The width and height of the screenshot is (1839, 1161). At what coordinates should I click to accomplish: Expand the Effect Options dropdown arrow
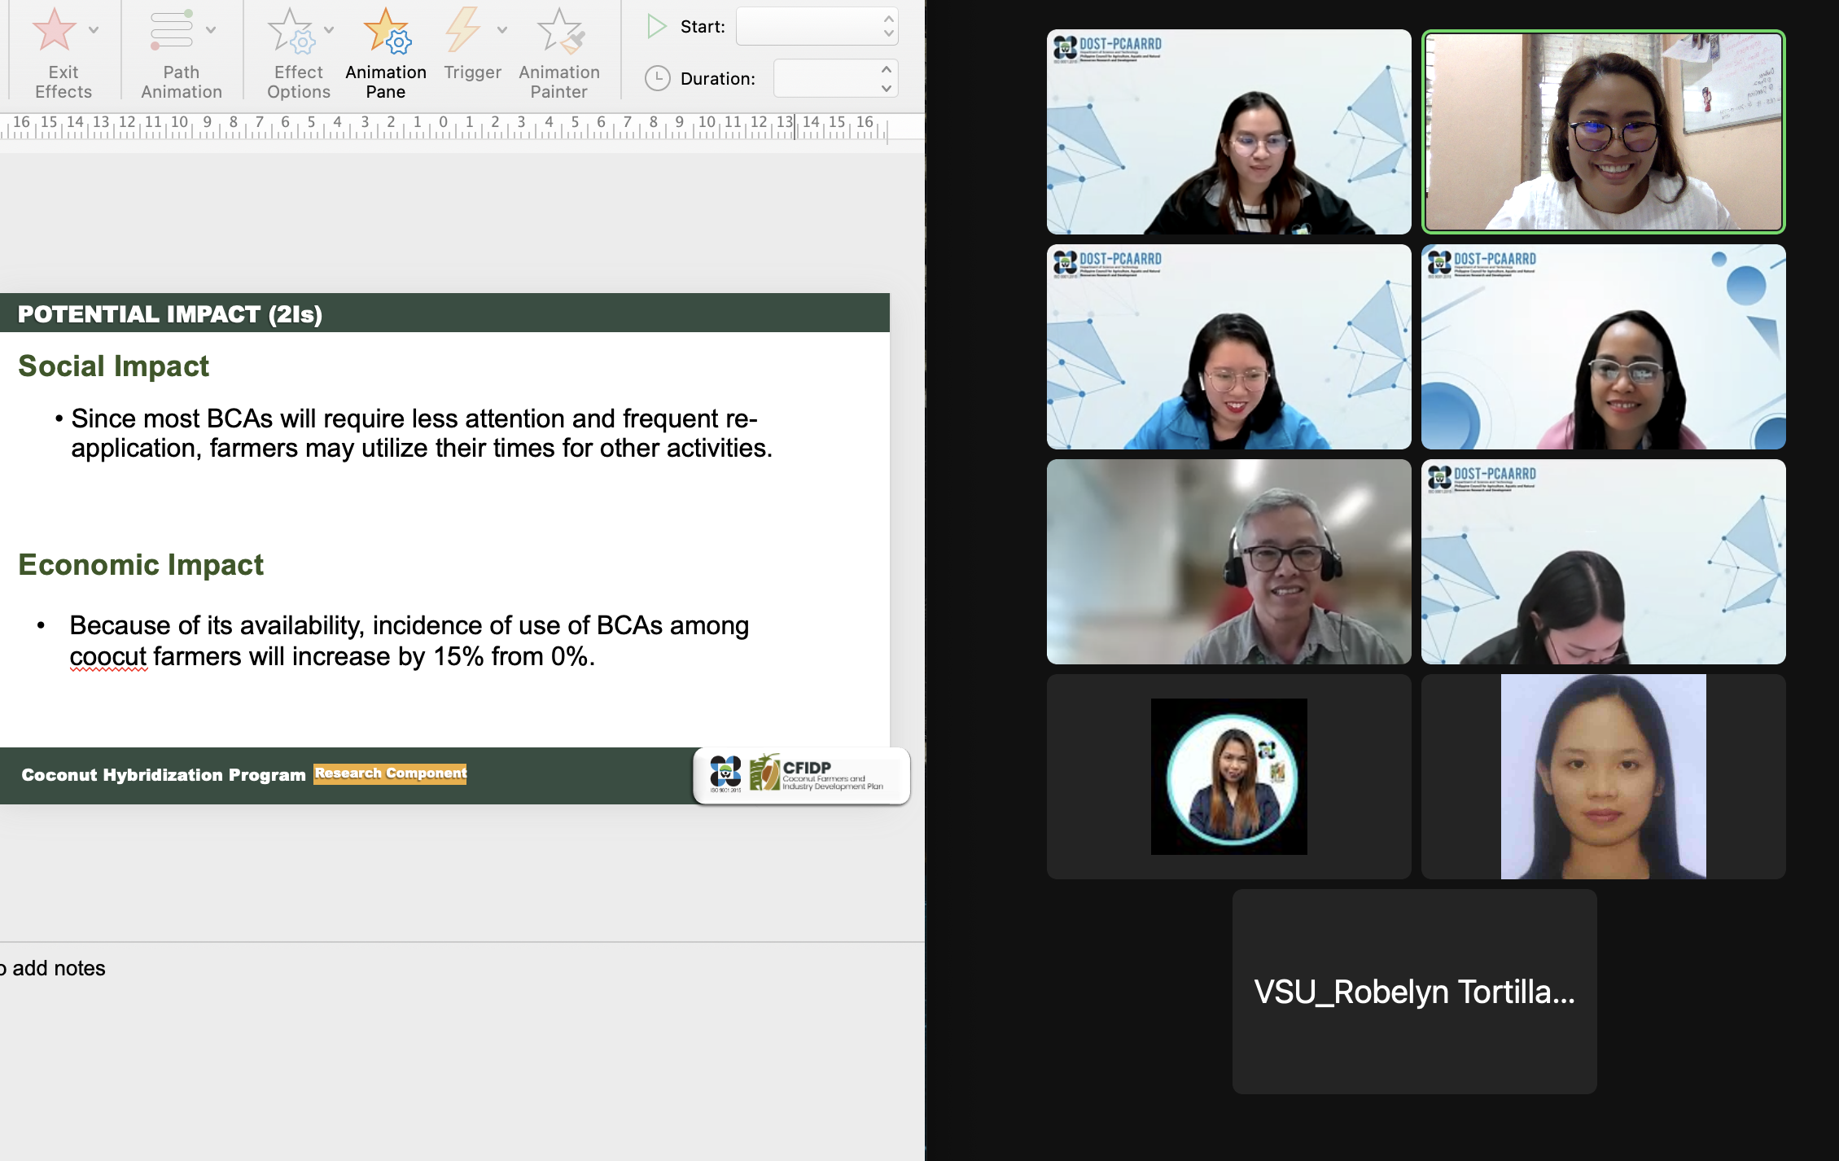[x=329, y=30]
